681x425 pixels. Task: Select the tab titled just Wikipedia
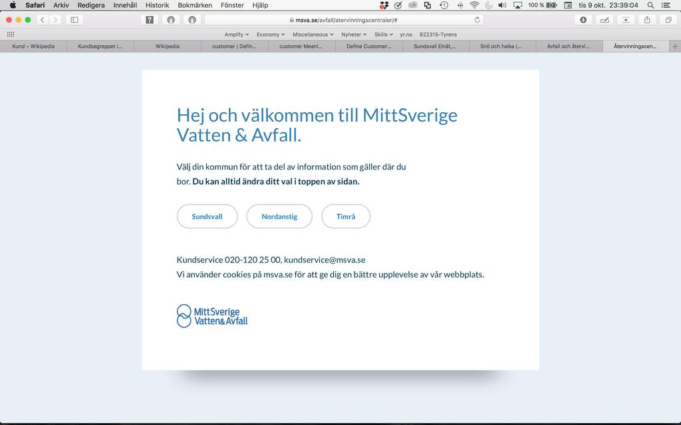168,46
